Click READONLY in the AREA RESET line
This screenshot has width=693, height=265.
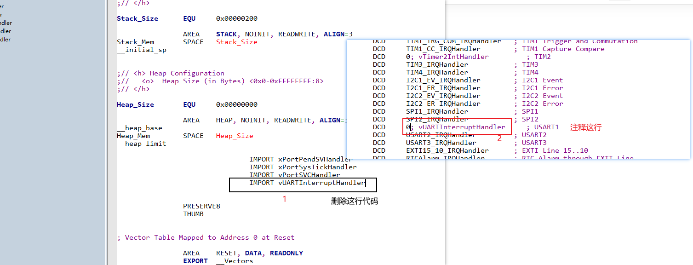286,253
